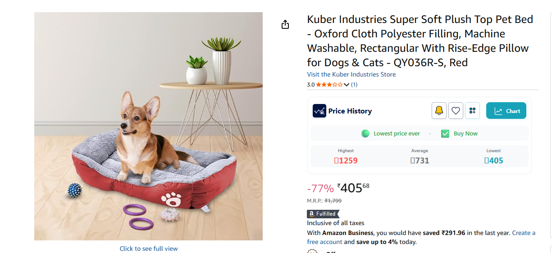
Task: Click 'Create a free account' link
Action: [x=524, y=233]
